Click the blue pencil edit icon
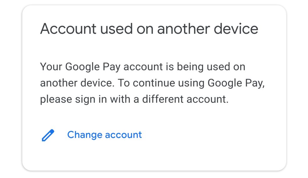308x178 pixels. tap(48, 135)
